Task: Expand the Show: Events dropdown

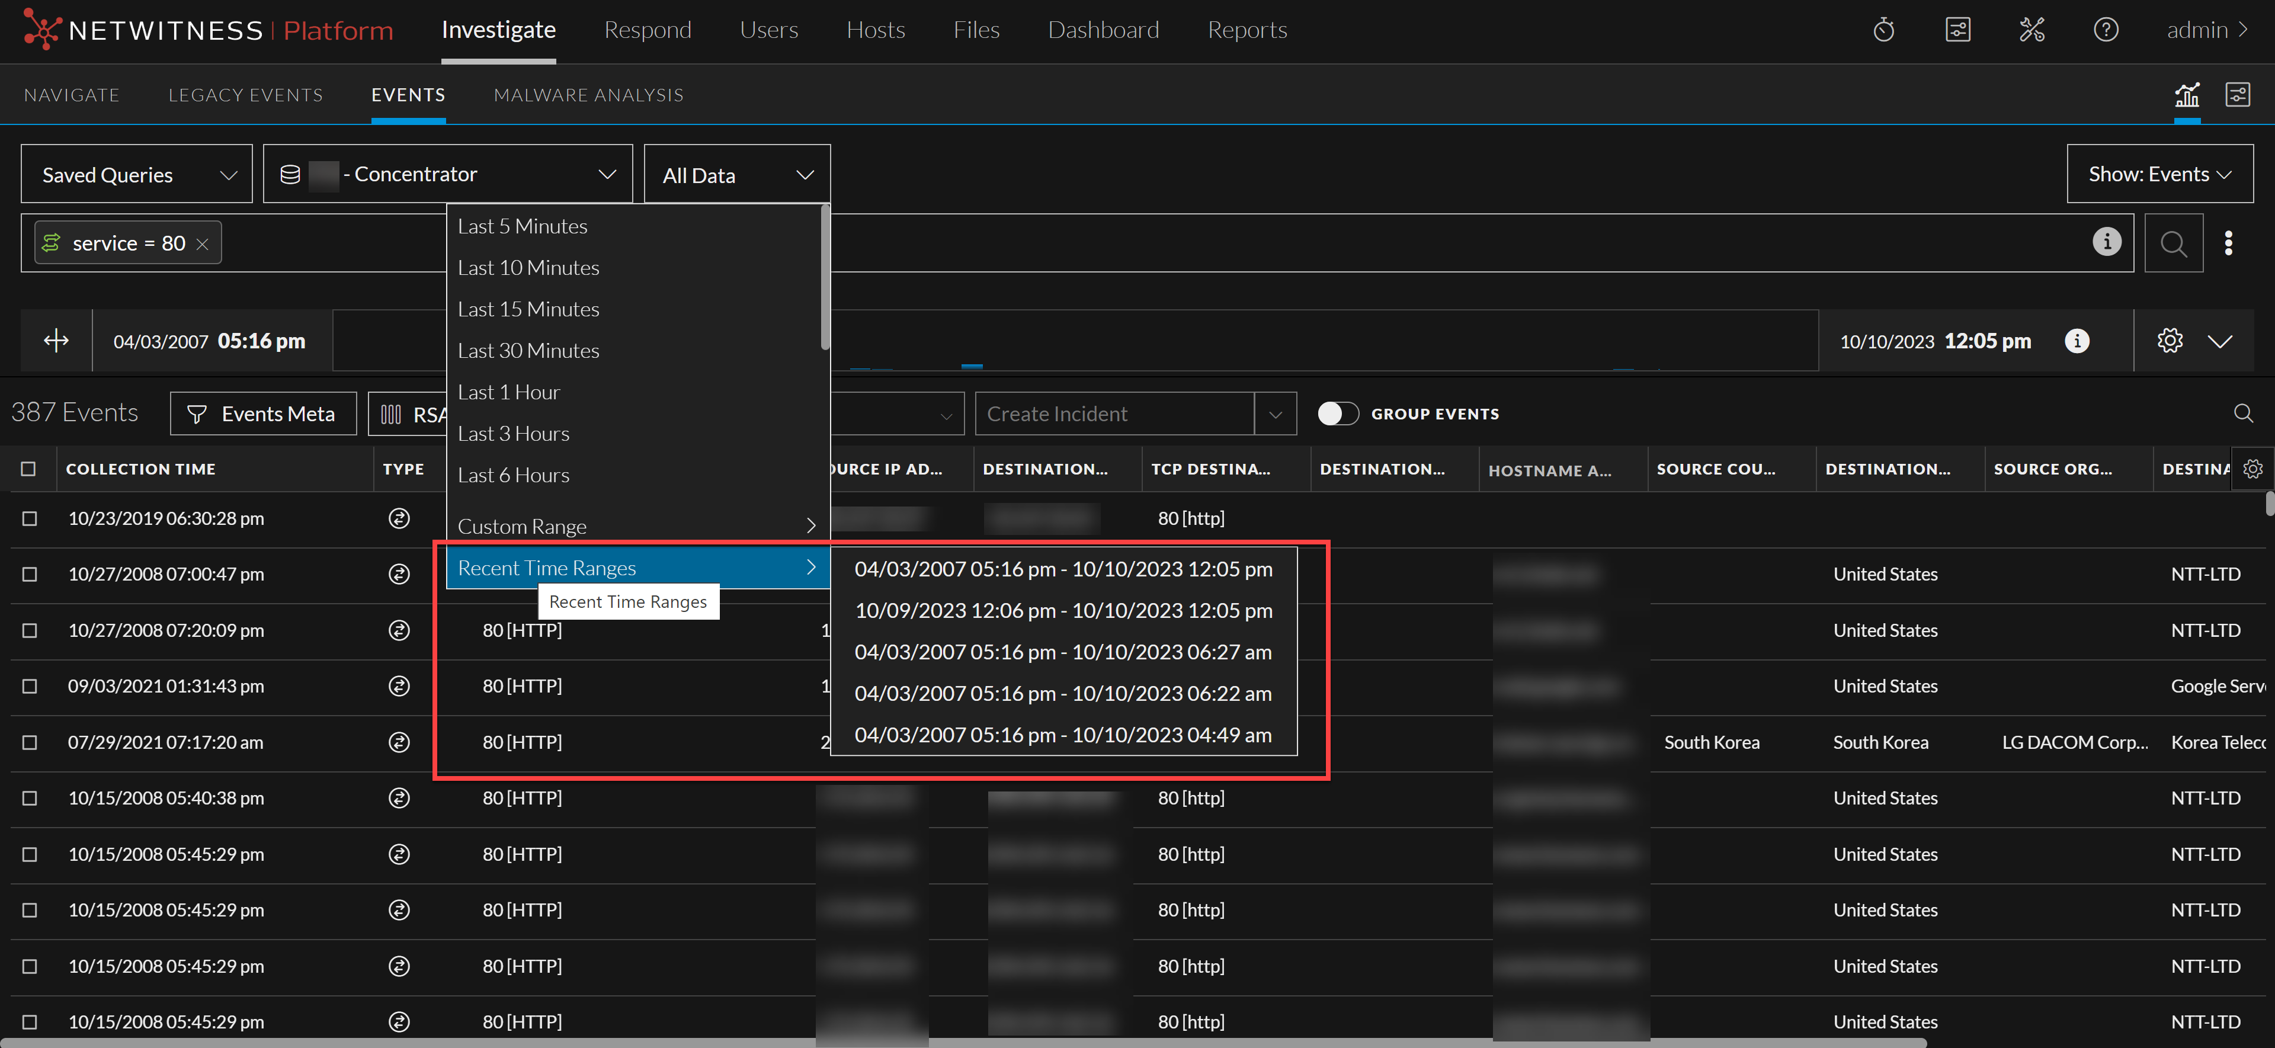Action: pos(2159,174)
